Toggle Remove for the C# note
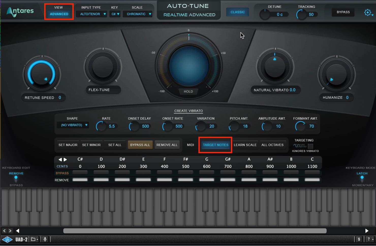 coord(80,180)
